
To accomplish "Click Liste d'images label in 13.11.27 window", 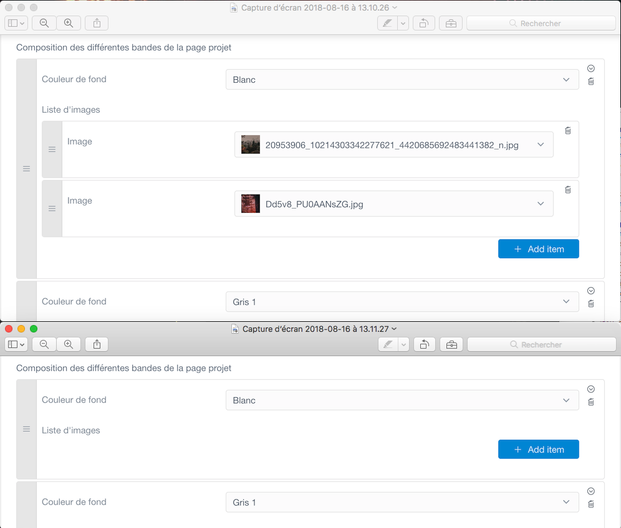I will (x=71, y=430).
